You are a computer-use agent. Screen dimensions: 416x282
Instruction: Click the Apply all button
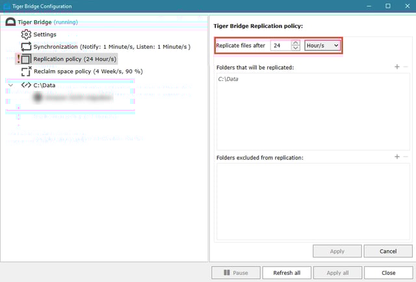[x=337, y=273]
